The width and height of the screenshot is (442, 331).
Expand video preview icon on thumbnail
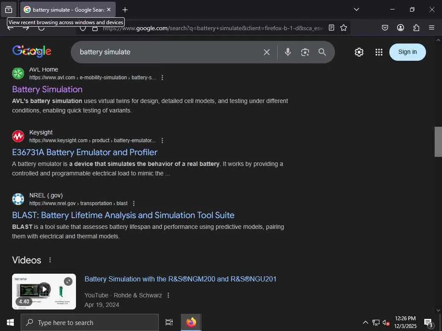pos(68,281)
